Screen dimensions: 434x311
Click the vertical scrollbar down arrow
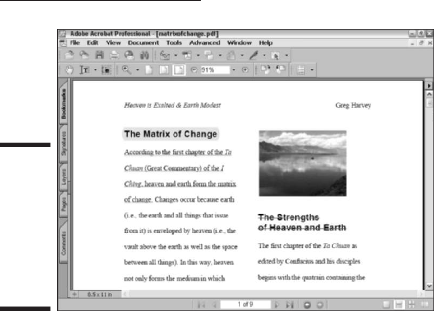click(x=429, y=286)
